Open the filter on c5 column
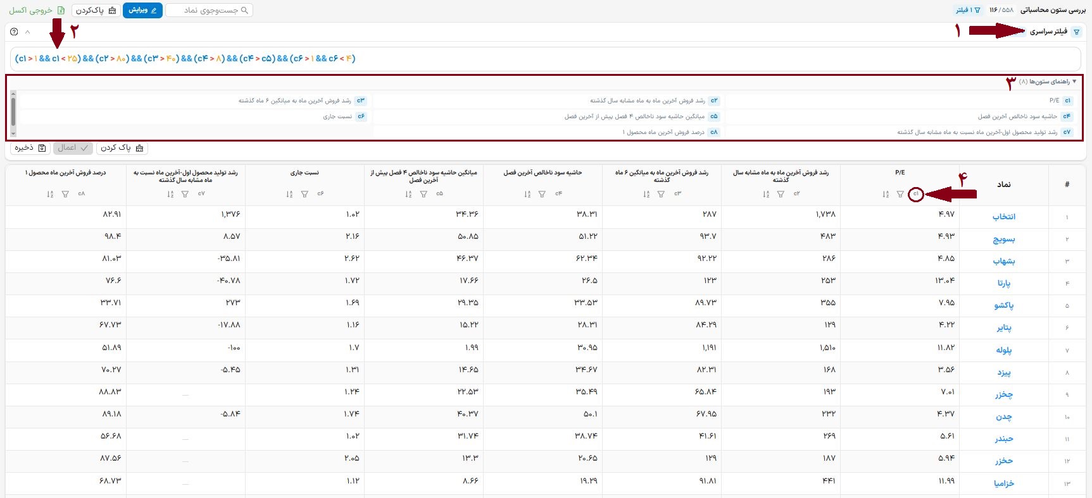The width and height of the screenshot is (1092, 498). (423, 194)
